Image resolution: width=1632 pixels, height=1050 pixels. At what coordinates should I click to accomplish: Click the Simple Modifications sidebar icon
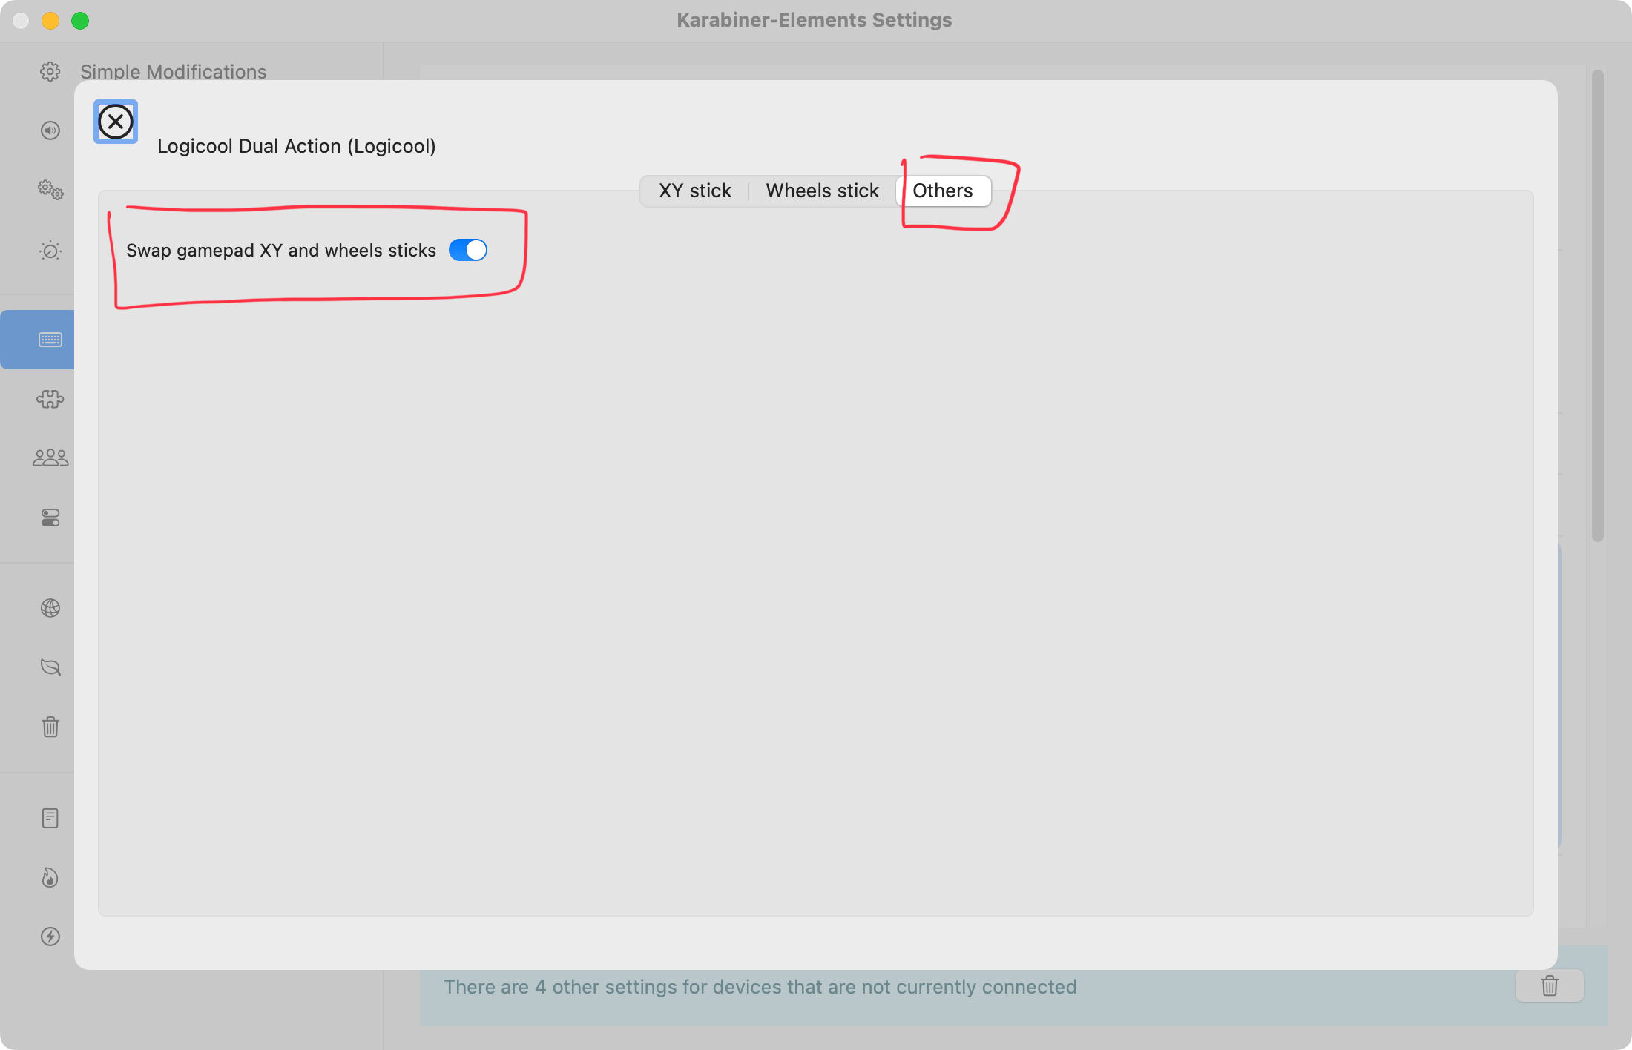pos(49,70)
